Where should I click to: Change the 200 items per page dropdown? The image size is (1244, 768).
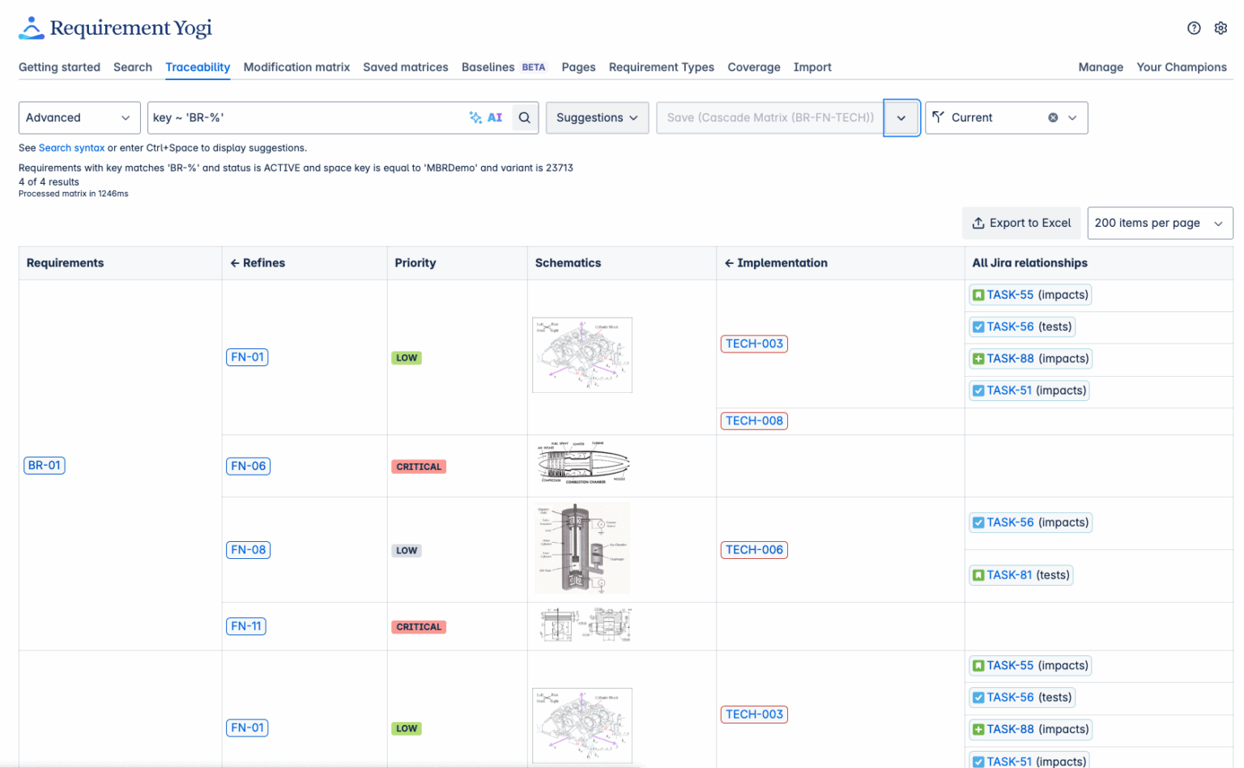1159,223
